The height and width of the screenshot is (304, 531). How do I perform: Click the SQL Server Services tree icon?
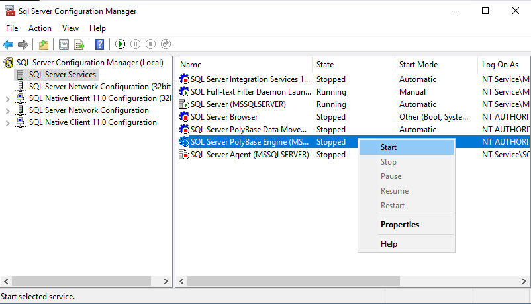pyautogui.click(x=21, y=75)
